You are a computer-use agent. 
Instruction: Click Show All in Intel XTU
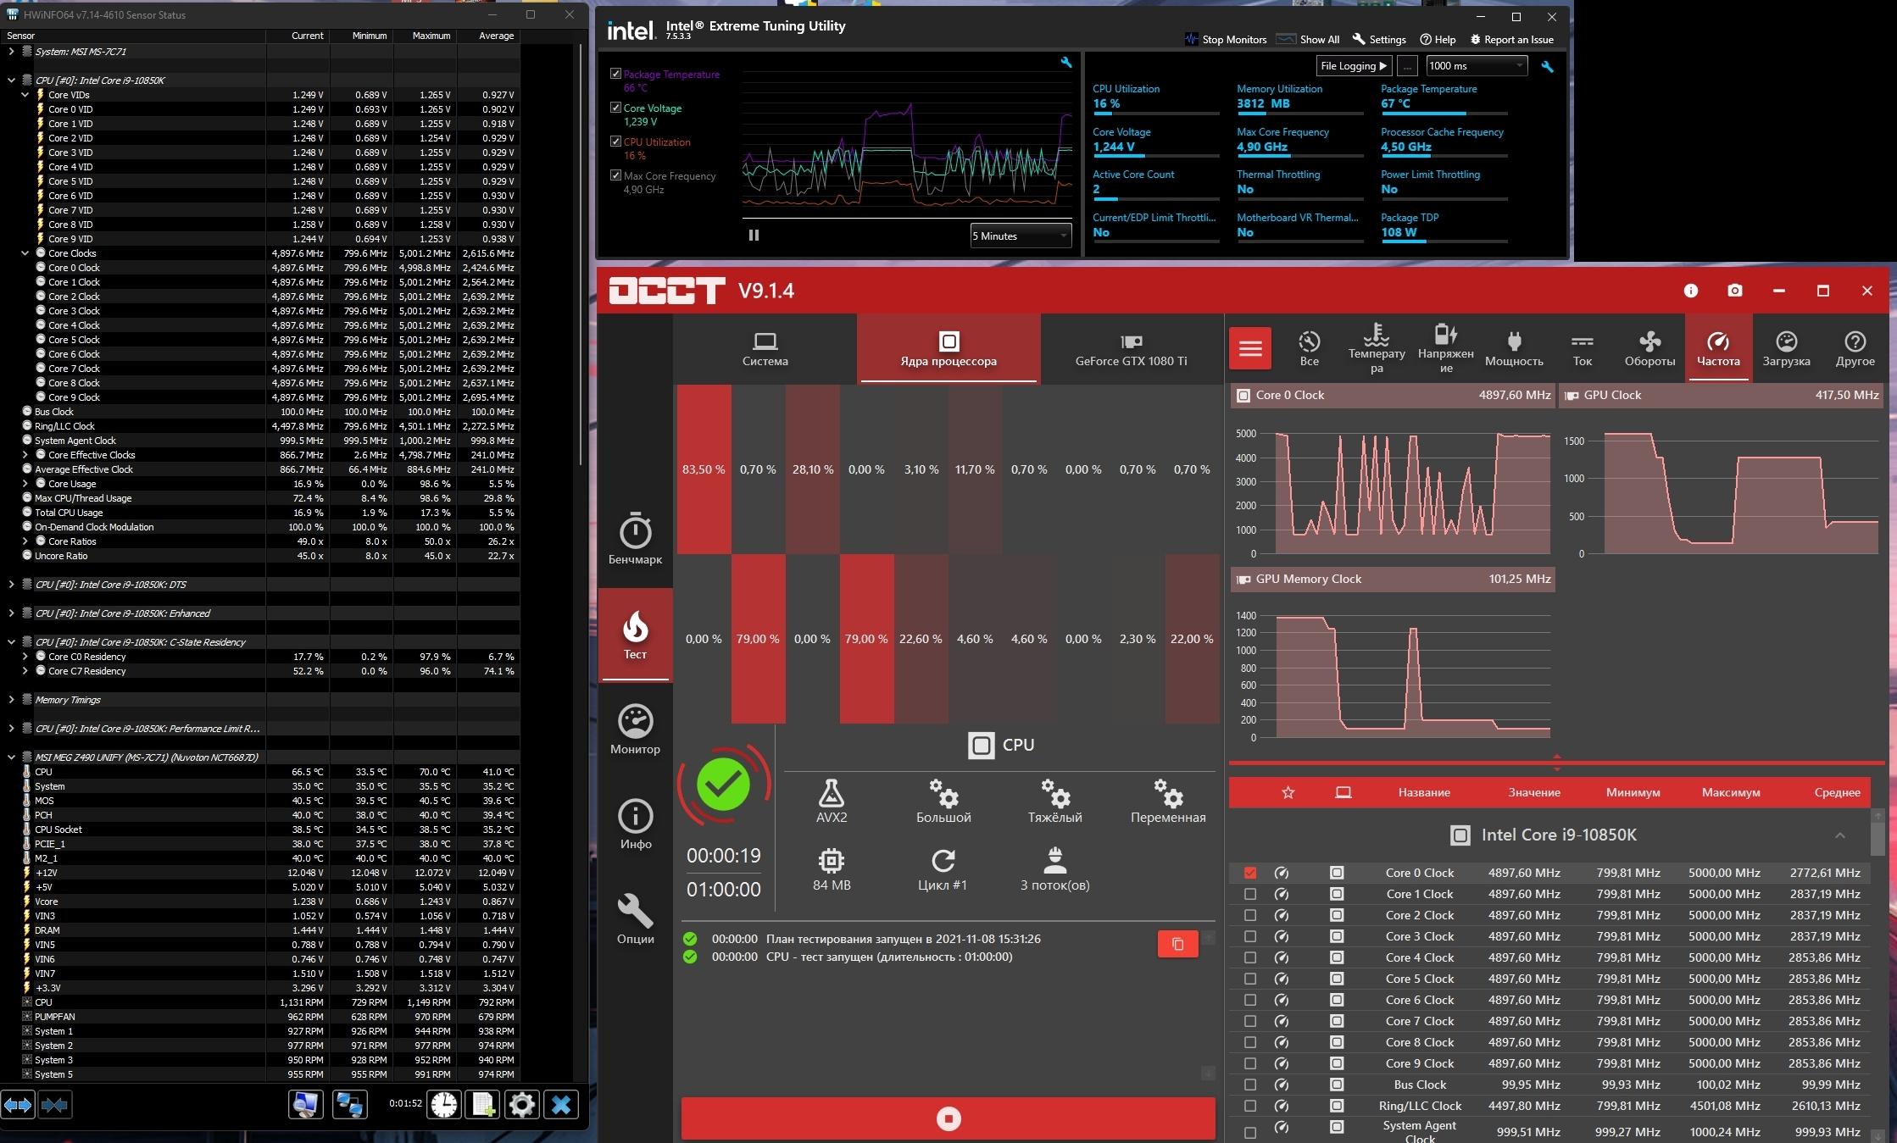point(1308,39)
